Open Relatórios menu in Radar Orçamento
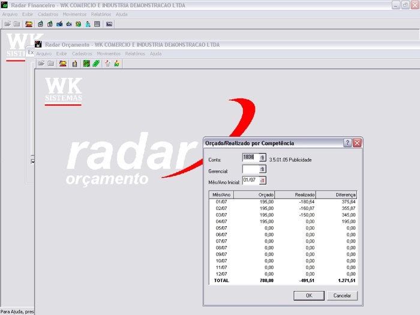The width and height of the screenshot is (420, 315). pos(135,53)
